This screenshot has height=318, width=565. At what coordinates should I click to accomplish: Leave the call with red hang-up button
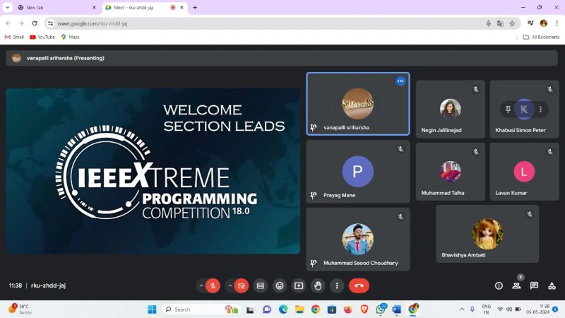click(x=359, y=285)
